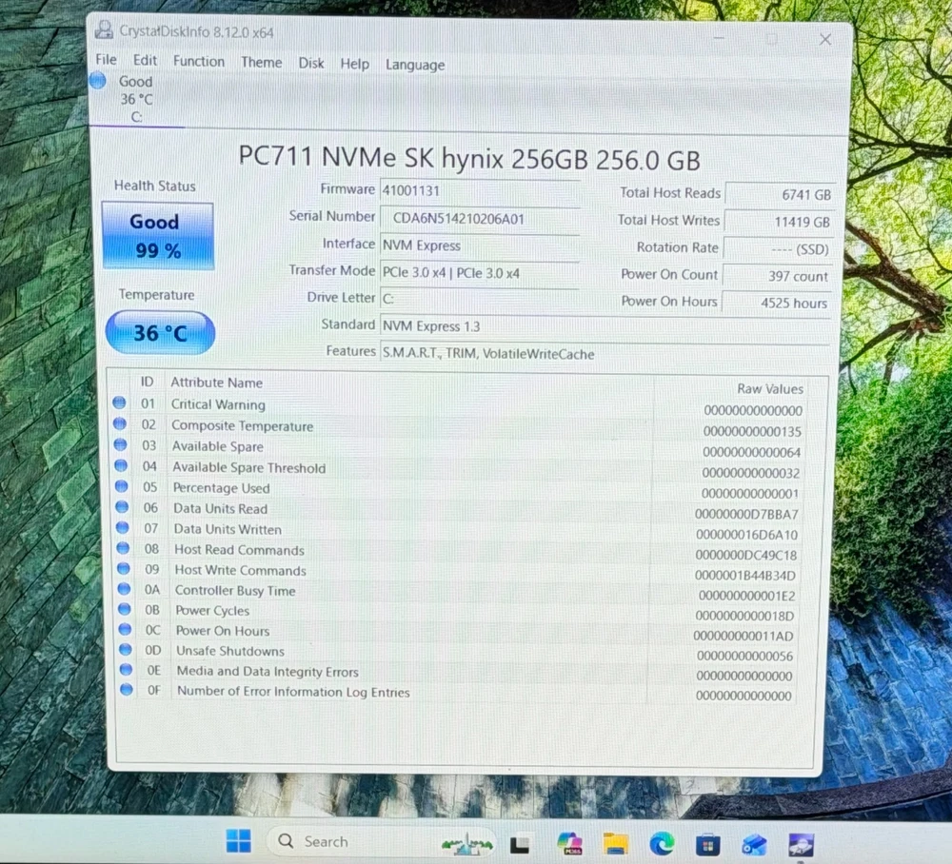Image resolution: width=952 pixels, height=864 pixels.
Task: Click the Task View taskbar icon
Action: click(x=520, y=843)
